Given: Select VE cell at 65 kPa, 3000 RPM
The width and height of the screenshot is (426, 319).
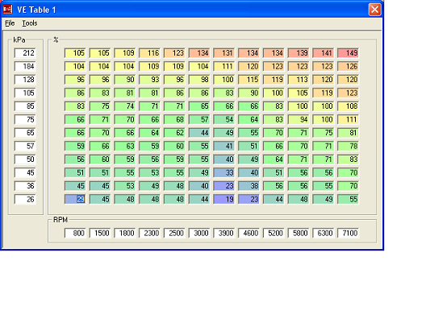Looking at the screenshot, I should tap(199, 133).
